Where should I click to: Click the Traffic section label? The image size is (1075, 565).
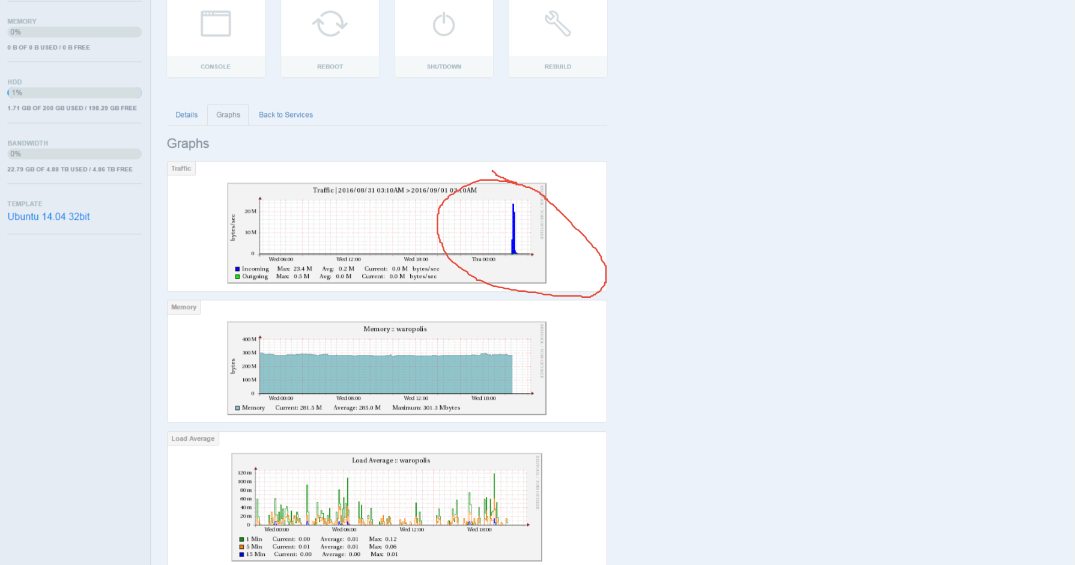(181, 169)
